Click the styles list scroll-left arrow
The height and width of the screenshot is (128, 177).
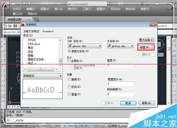pyautogui.click(x=25, y=69)
